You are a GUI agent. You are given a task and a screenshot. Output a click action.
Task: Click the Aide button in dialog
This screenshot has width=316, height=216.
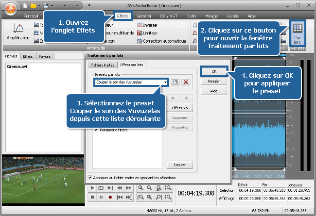pyautogui.click(x=214, y=91)
